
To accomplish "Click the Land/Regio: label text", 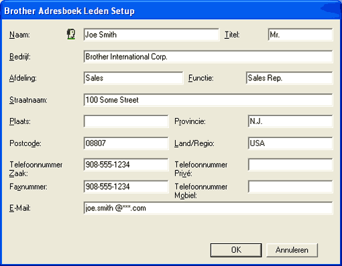I will click(194, 143).
